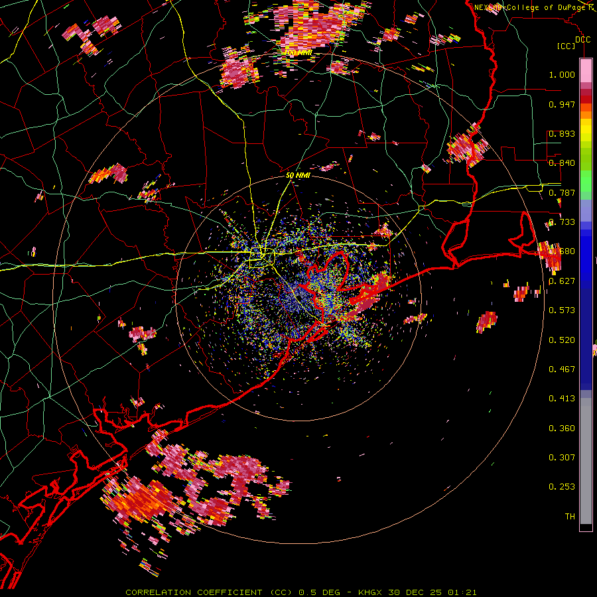Select the 0.573 scale value
This screenshot has width=597, height=597.
[562, 310]
